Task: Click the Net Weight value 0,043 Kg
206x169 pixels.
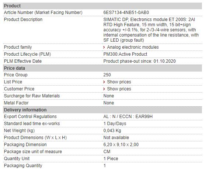Action: 112,131
